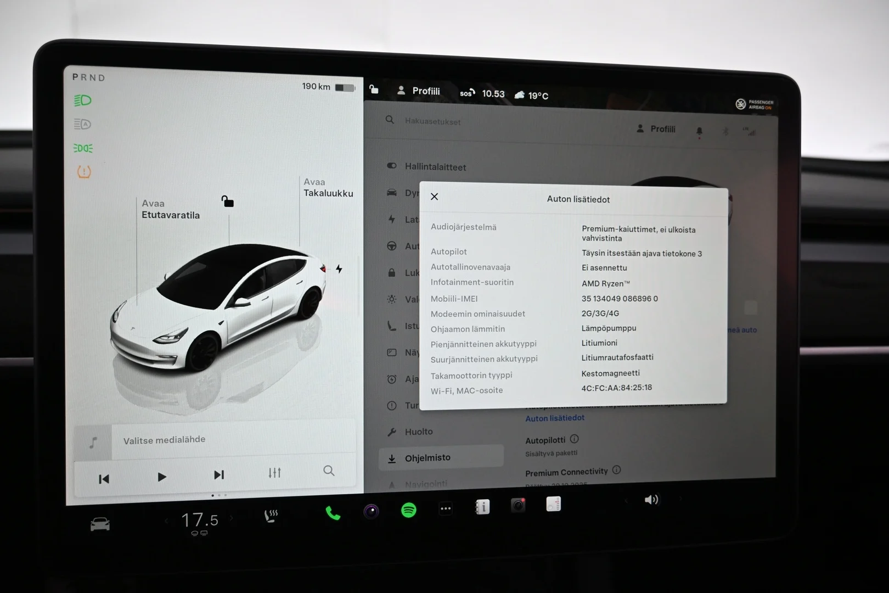
Task: Search media with magnifier icon
Action: [329, 471]
